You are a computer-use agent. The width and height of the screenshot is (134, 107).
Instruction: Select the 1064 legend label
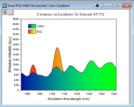(x=40, y=26)
